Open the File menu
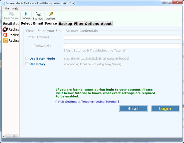The image size is (184, 143). pos(7,9)
